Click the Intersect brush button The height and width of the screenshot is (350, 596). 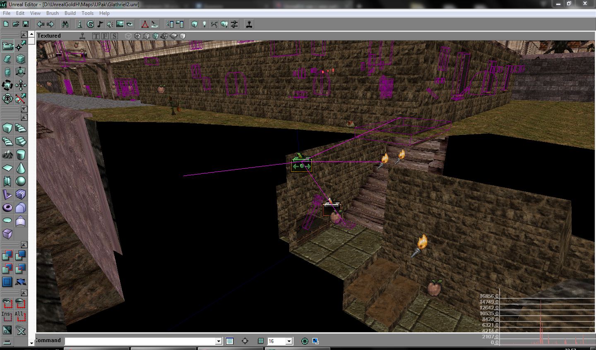[7, 269]
